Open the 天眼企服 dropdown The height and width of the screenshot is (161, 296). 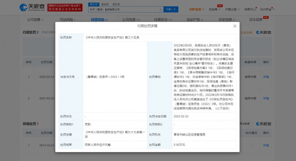(x=232, y=9)
